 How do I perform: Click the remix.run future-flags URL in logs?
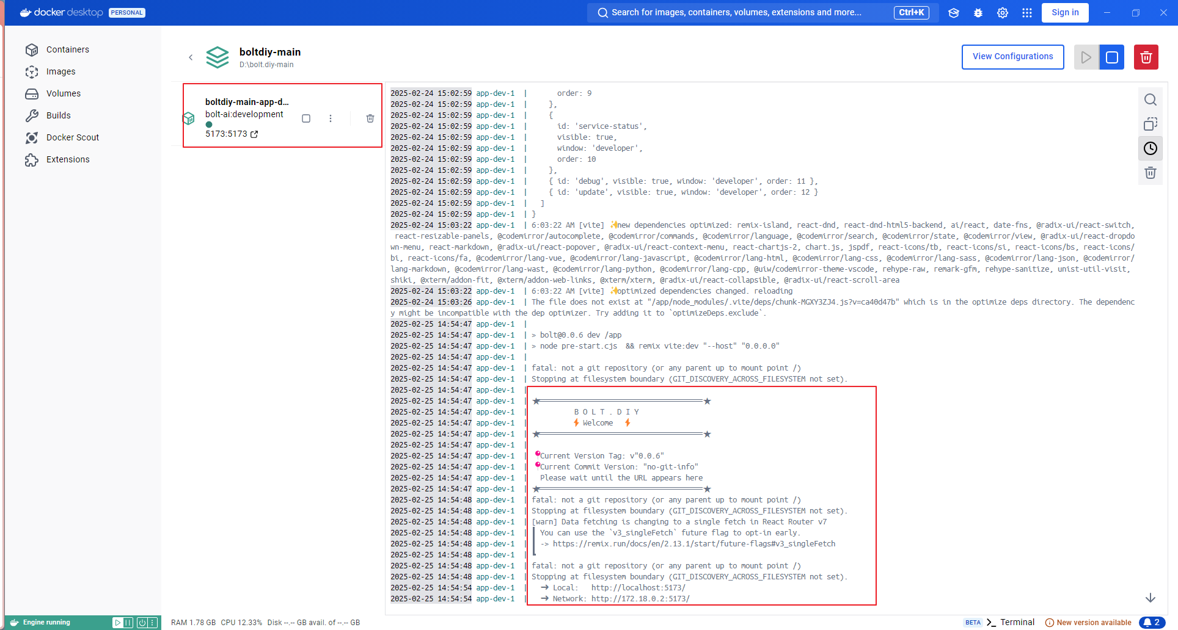coord(693,544)
